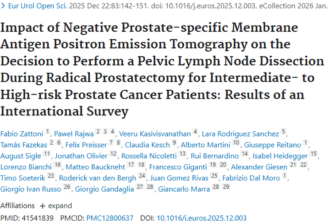Click affiliation superscript 5 after Rodriguez Sanchez

point(284,132)
